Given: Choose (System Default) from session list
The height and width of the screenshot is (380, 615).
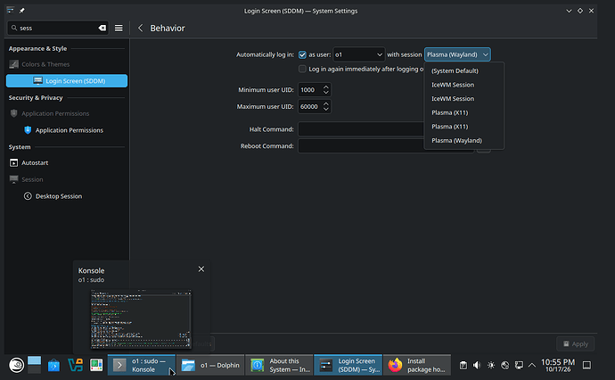Looking at the screenshot, I should [464, 70].
